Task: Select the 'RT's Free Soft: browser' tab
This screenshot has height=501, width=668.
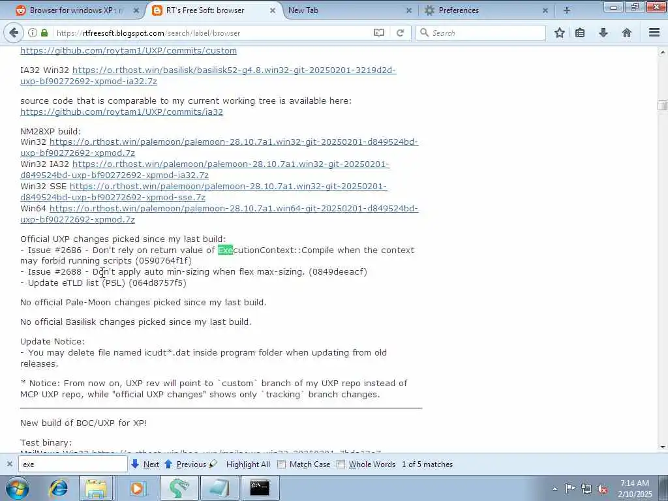Action: pos(212,10)
